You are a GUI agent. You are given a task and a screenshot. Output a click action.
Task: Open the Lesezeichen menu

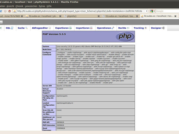click(31, 6)
